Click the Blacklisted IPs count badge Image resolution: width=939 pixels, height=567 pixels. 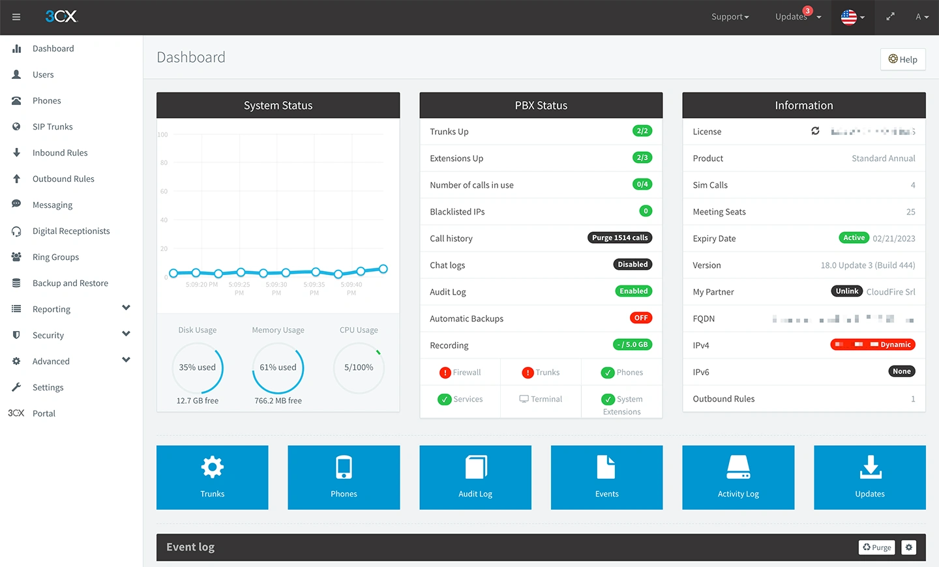coord(646,211)
